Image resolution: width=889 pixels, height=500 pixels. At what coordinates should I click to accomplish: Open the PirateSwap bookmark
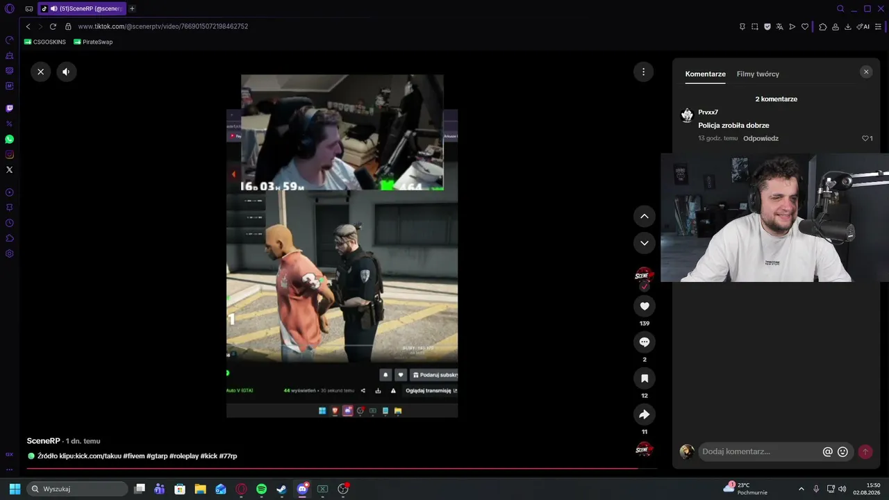pos(93,42)
